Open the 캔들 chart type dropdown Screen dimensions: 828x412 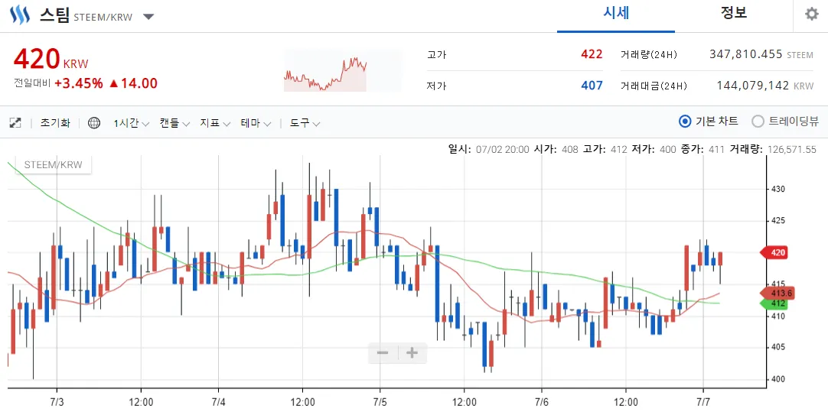point(174,123)
